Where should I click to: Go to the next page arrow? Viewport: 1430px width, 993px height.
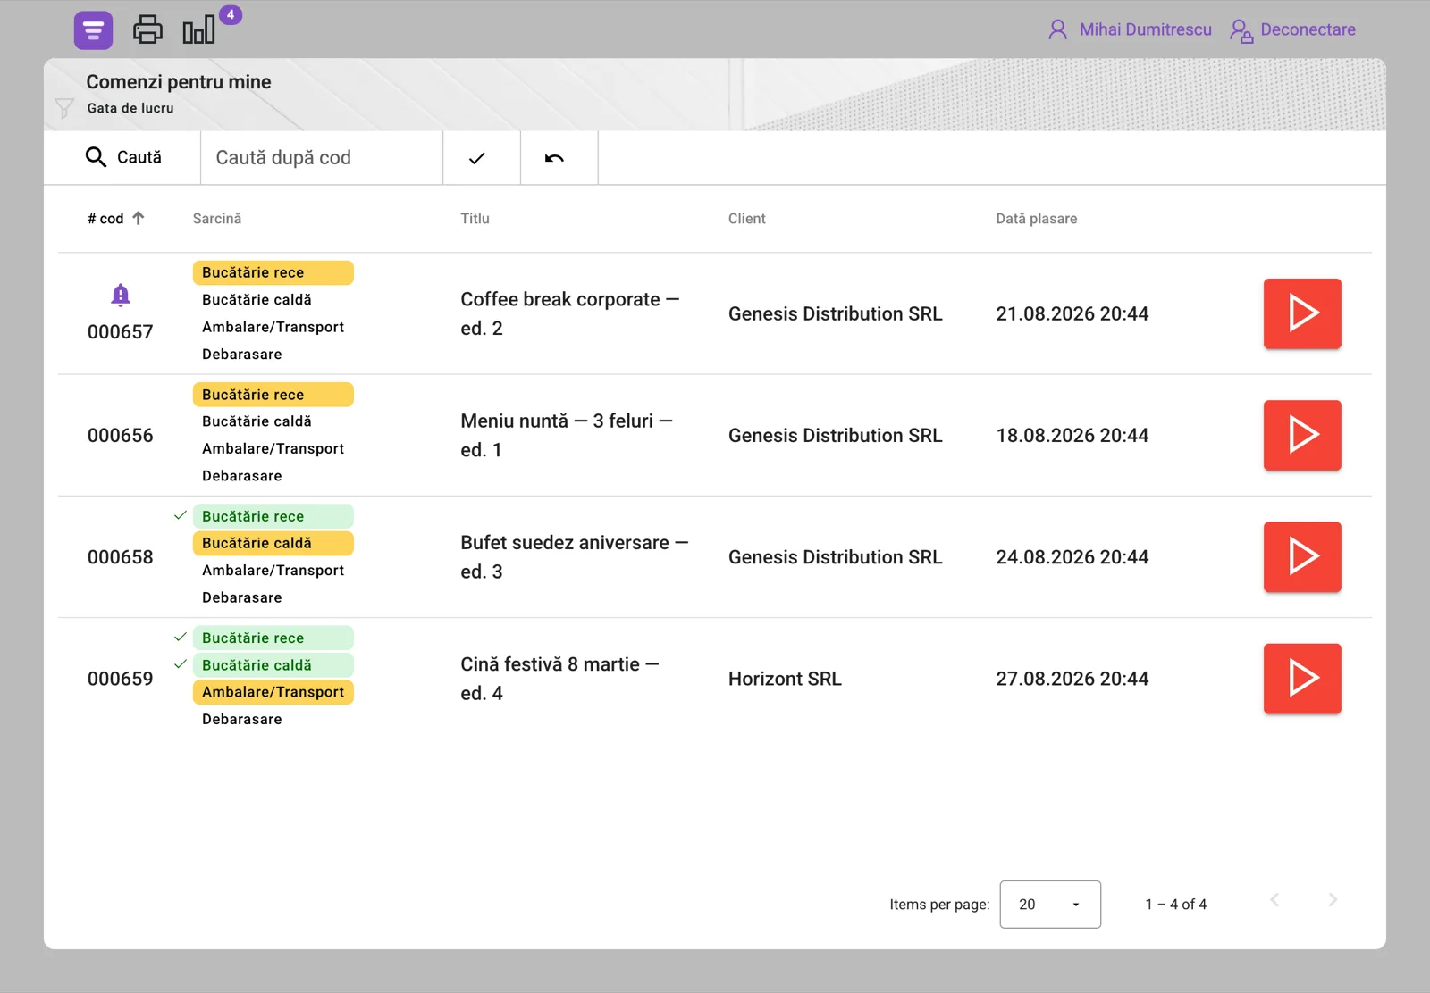[1333, 900]
